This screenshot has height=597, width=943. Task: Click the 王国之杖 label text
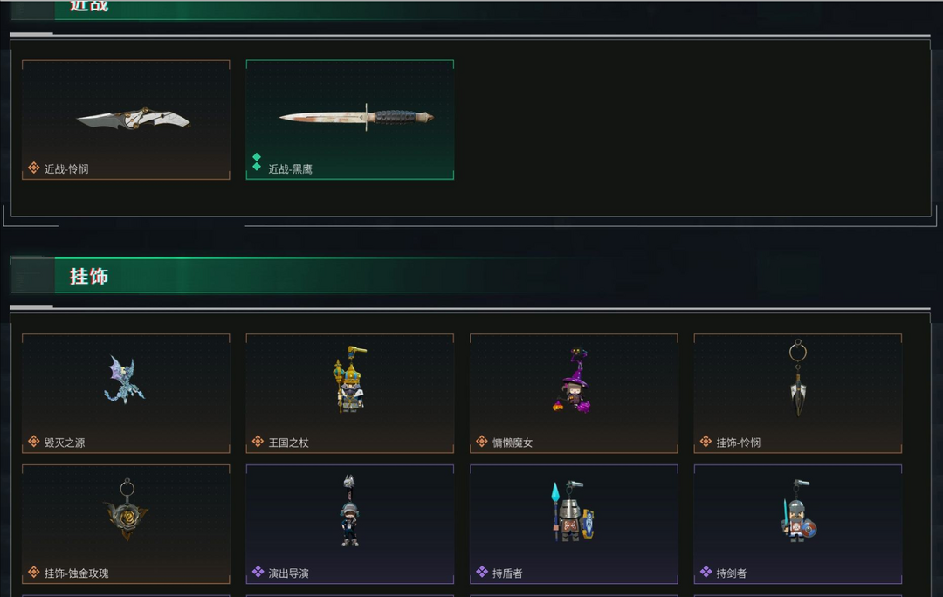288,443
